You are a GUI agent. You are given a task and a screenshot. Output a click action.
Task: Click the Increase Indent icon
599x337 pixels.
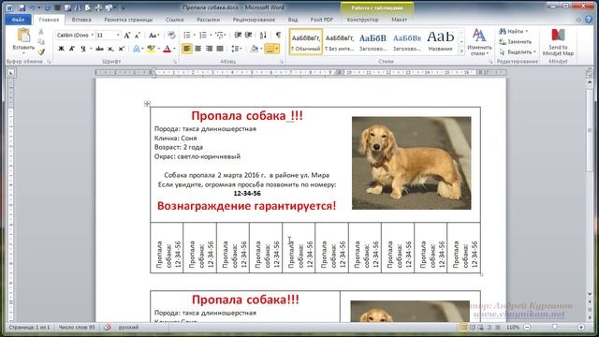point(248,36)
